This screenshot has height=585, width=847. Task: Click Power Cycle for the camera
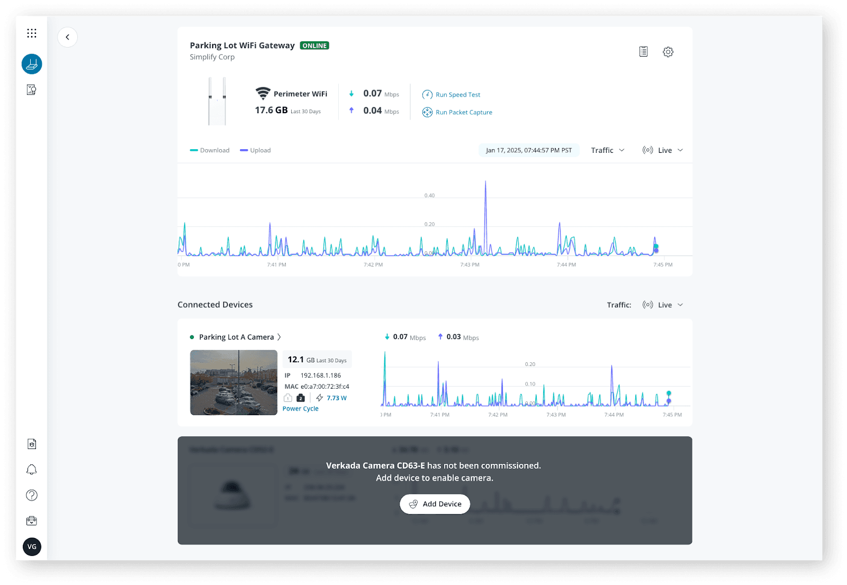[x=300, y=409]
